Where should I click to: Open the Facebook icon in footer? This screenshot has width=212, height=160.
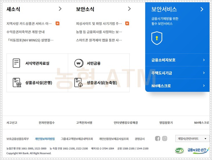coord(158,138)
